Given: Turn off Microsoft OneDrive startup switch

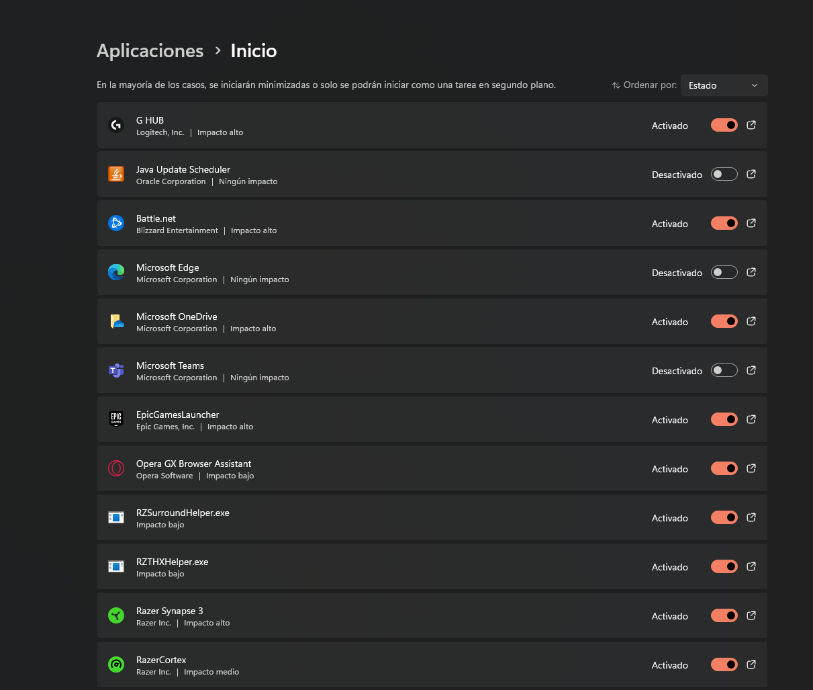Looking at the screenshot, I should pos(724,321).
